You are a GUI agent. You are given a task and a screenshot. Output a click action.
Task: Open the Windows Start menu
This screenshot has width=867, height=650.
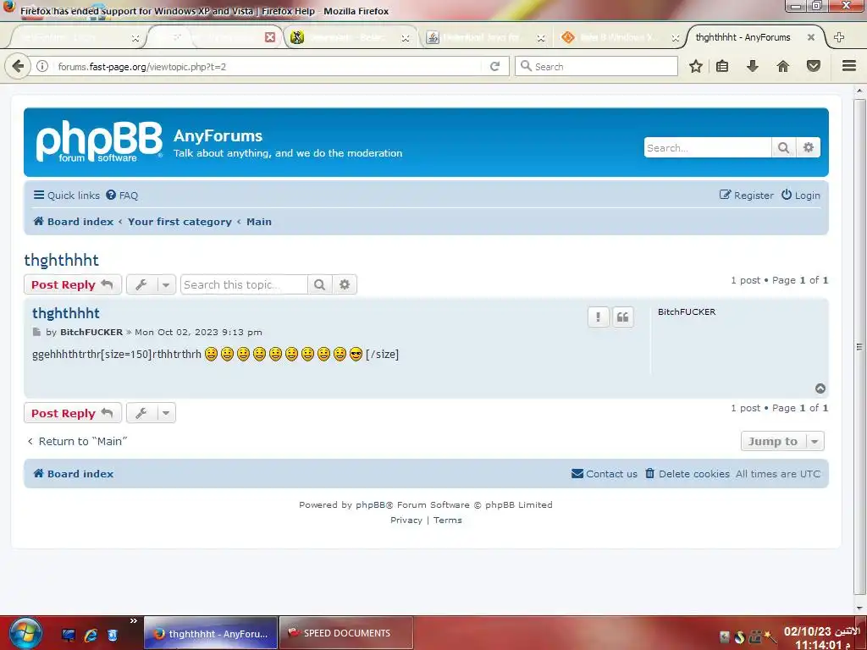25,633
